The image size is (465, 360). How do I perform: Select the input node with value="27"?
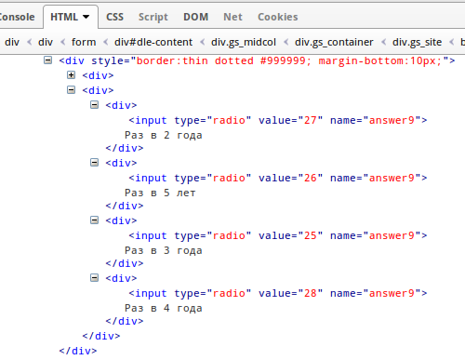click(278, 120)
